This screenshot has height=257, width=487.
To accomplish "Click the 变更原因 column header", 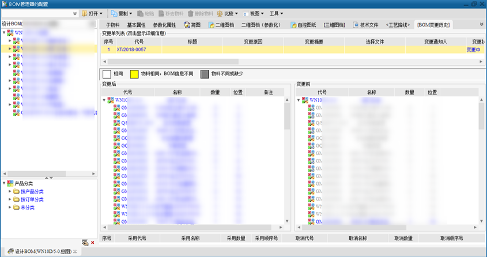I will pyautogui.click(x=253, y=41).
